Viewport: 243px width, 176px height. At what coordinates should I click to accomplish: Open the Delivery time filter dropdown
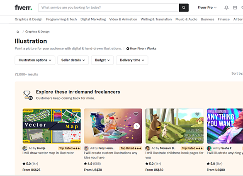[132, 60]
